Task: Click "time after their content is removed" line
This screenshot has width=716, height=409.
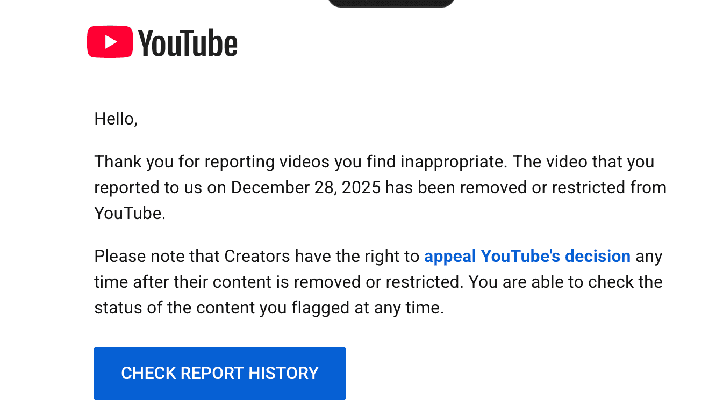Action: pyautogui.click(x=278, y=282)
